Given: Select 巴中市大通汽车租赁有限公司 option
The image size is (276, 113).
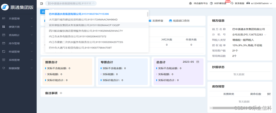Looking at the screenshot, I should (x=97, y=48).
